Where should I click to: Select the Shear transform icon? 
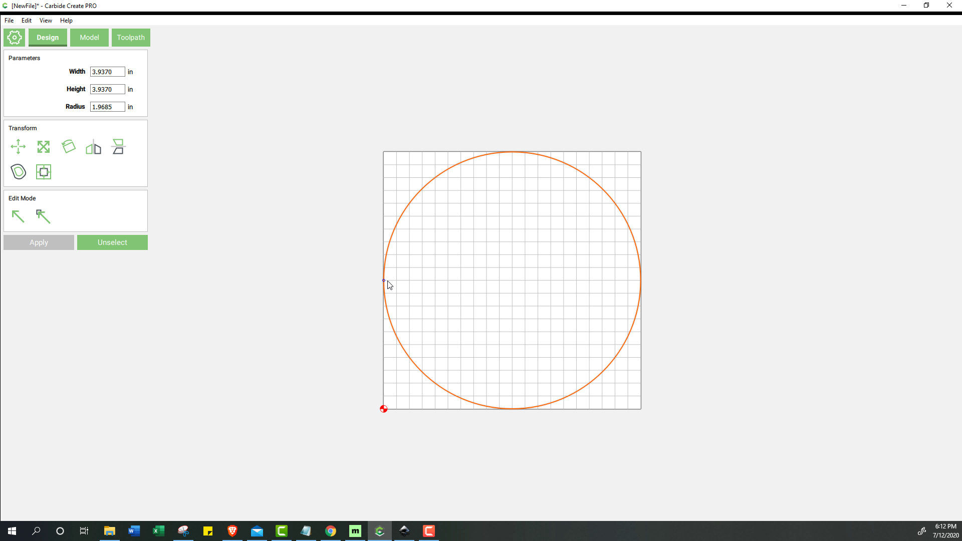point(118,147)
